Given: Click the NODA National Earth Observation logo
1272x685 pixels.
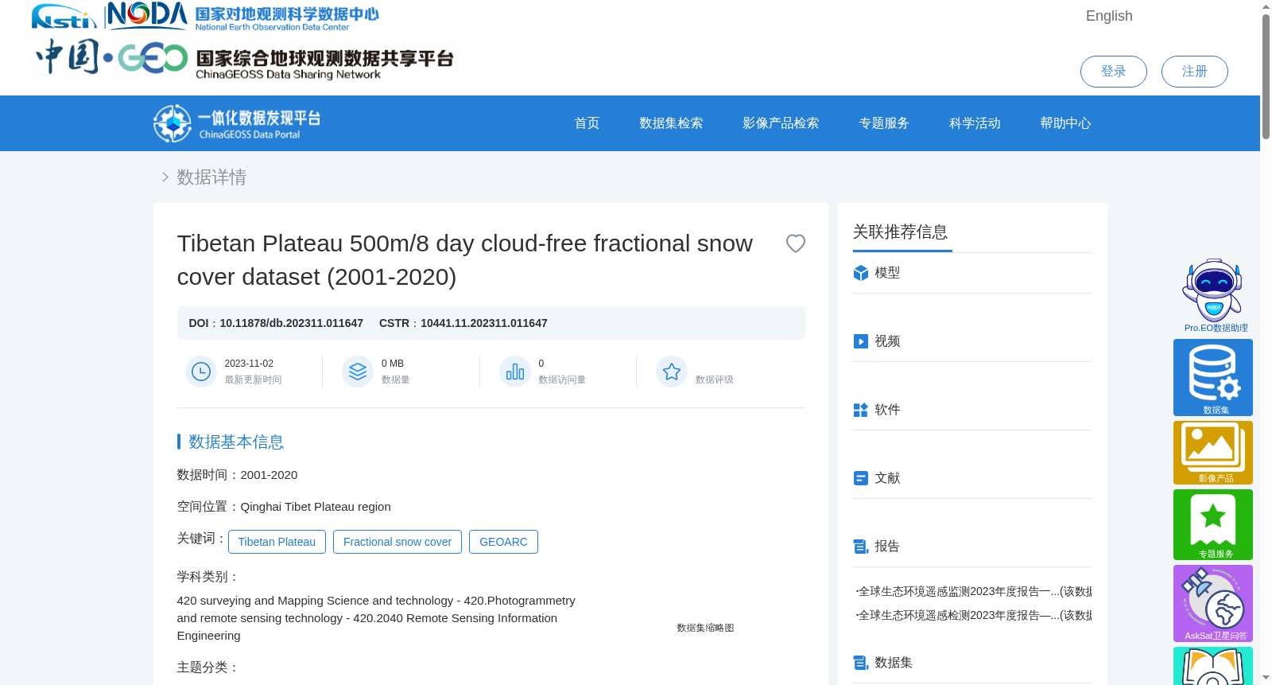Looking at the screenshot, I should 242,16.
